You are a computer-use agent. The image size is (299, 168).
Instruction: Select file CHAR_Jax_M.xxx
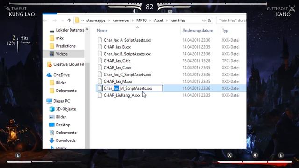tap(118, 81)
